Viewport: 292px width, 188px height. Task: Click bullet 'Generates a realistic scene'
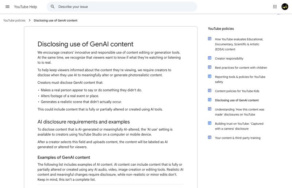coord(81,102)
